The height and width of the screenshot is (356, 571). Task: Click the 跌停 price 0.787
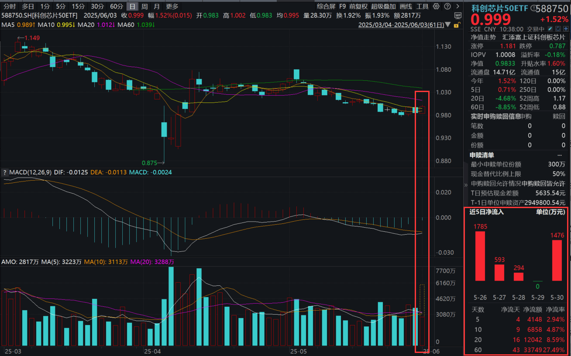[557, 46]
